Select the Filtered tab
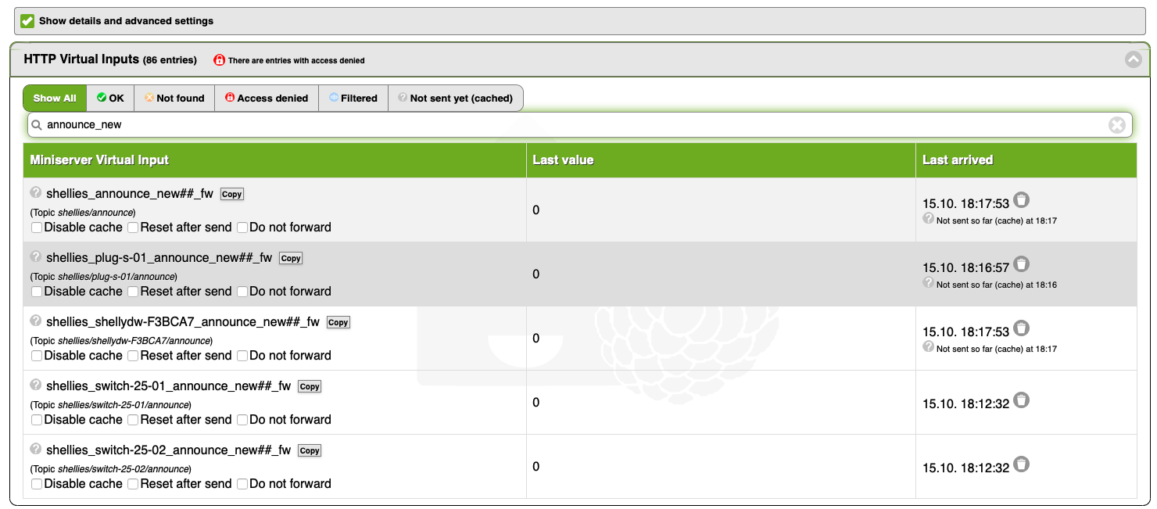The image size is (1157, 509). coord(353,99)
